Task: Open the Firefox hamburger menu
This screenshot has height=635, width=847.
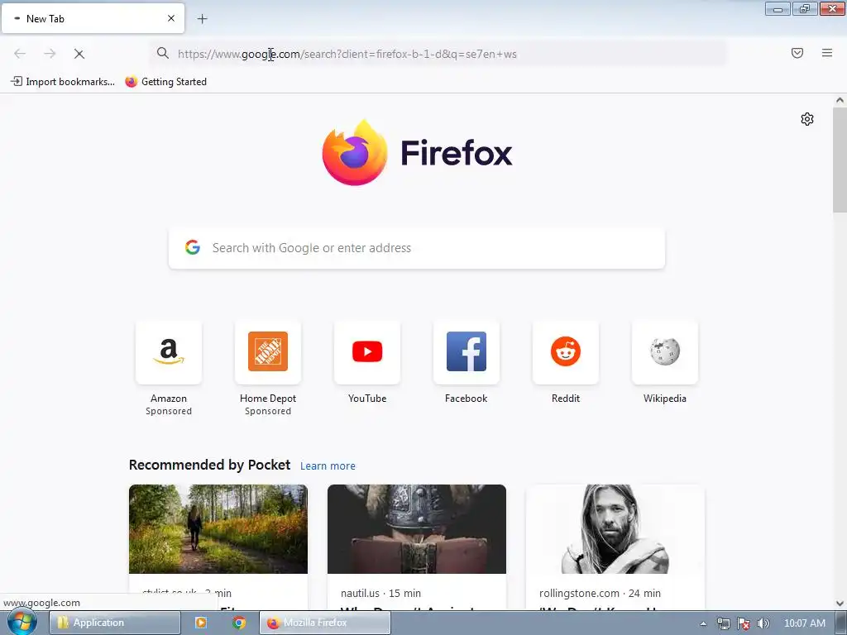Action: (826, 53)
